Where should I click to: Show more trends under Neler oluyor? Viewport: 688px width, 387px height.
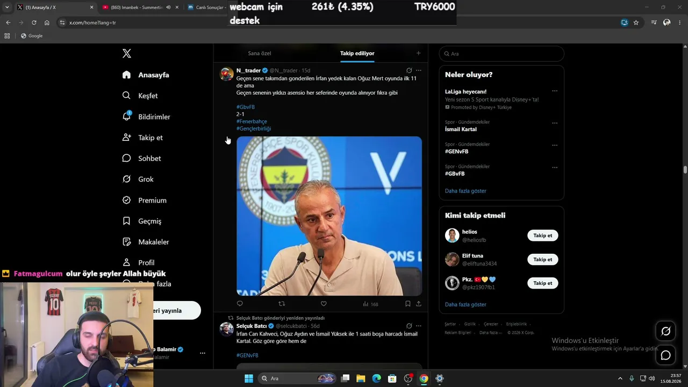(465, 191)
